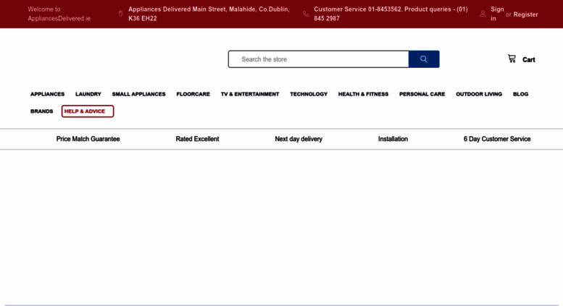Open the Cart link
Image resolution: width=563 pixels, height=306 pixels.
528,60
